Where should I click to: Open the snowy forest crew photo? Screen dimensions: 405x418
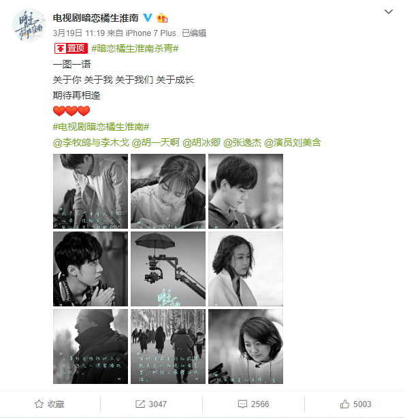tap(168, 347)
